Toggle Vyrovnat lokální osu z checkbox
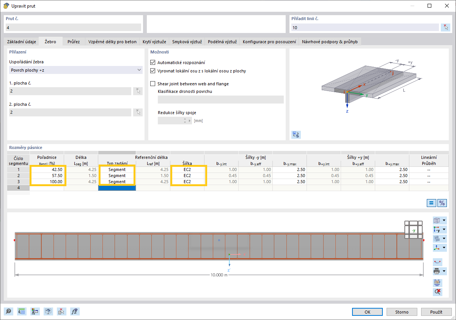 tap(153, 71)
